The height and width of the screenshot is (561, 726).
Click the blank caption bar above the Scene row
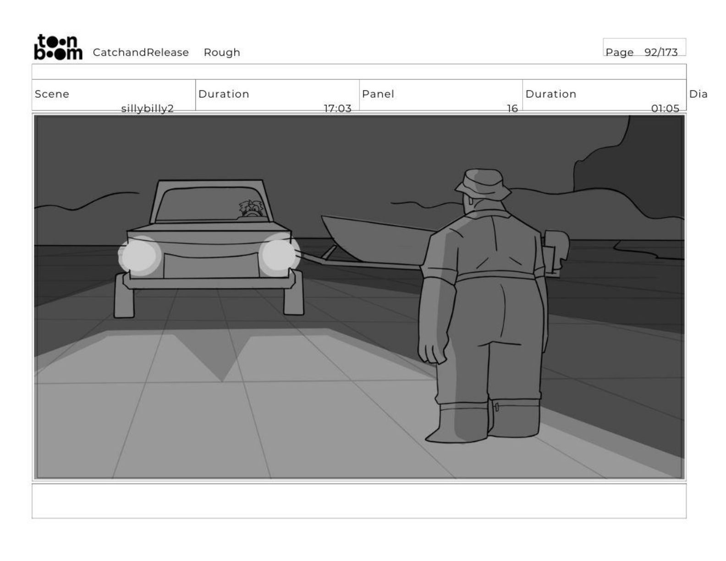(x=359, y=72)
